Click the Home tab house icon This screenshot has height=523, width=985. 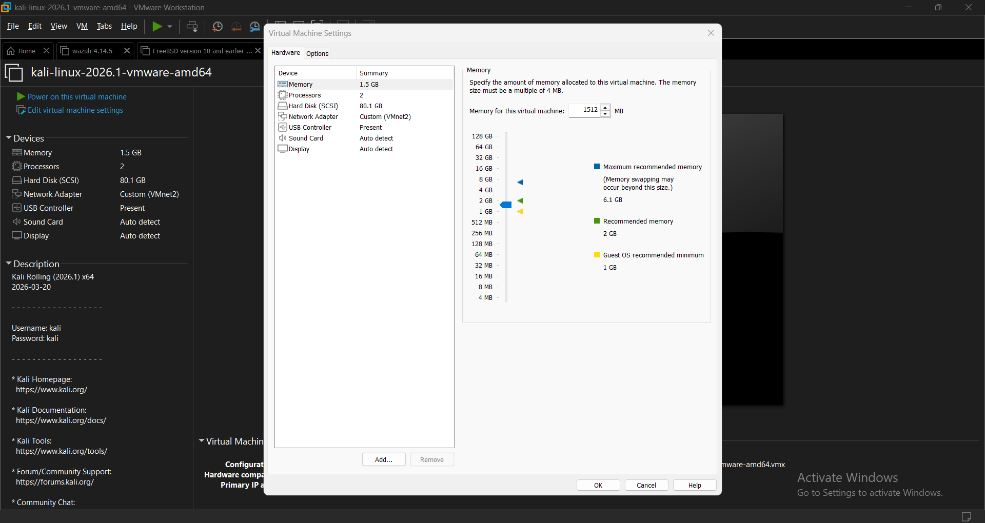pyautogui.click(x=11, y=51)
